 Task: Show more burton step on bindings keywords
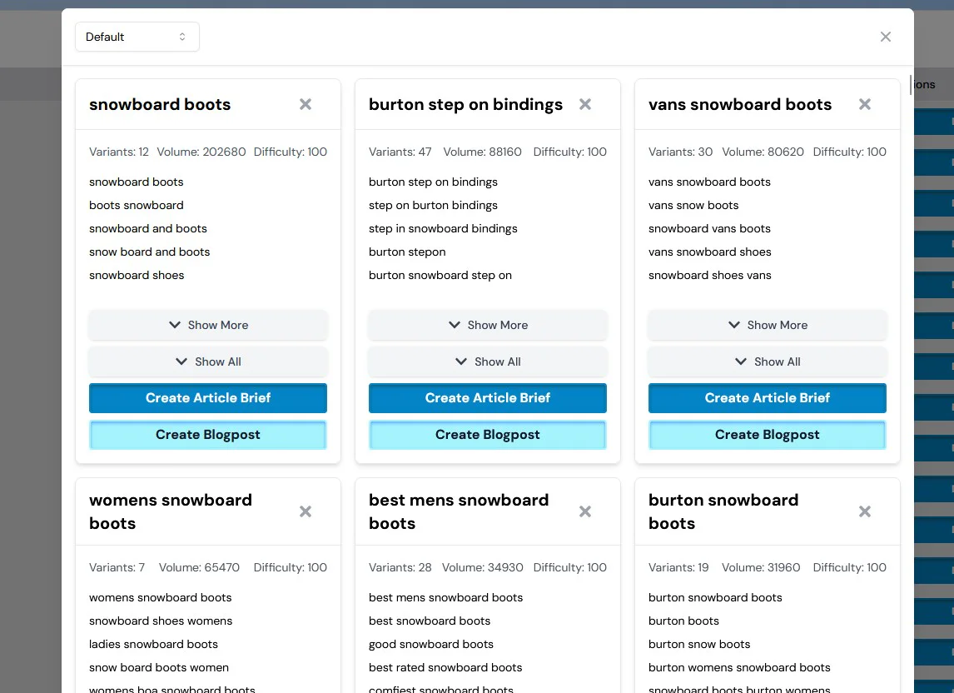point(488,325)
